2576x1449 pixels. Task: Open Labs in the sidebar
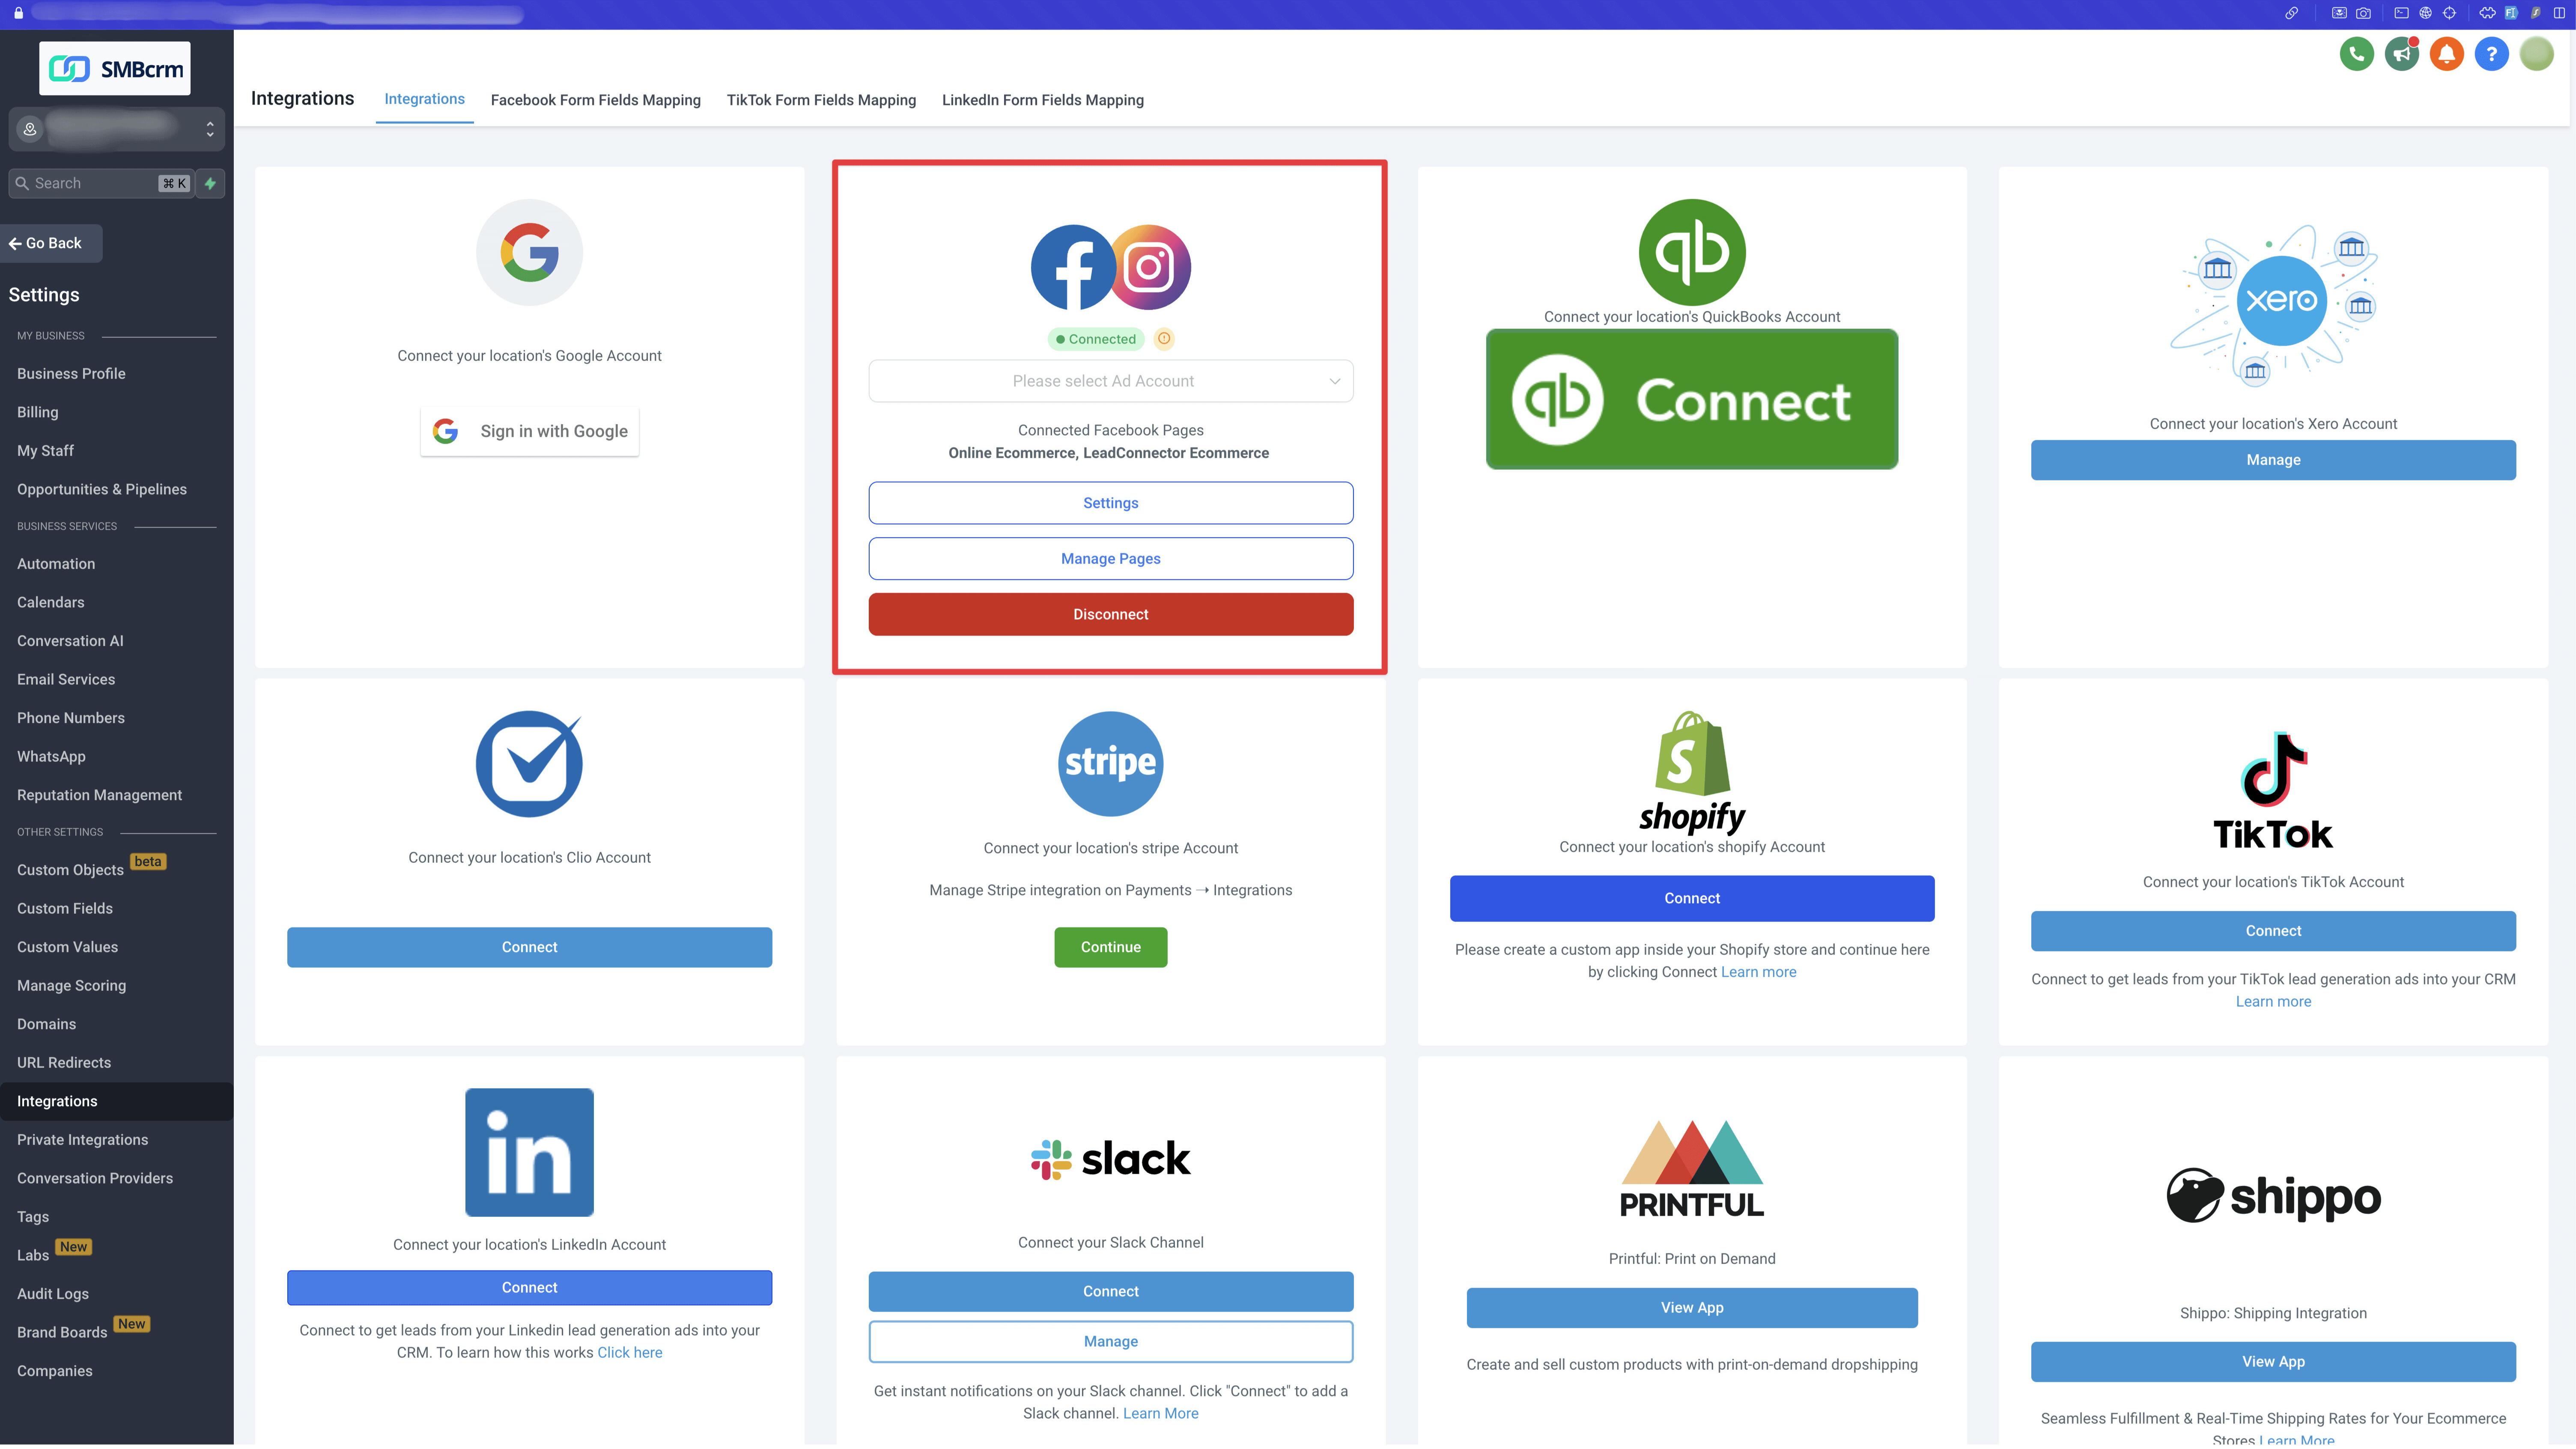[33, 1255]
